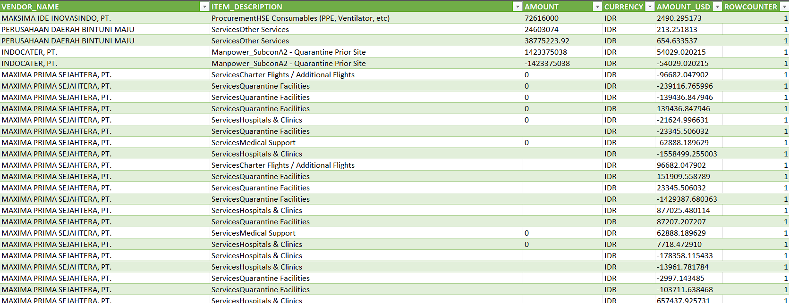Click IDR currency in the 2490.295173 row

pos(629,18)
